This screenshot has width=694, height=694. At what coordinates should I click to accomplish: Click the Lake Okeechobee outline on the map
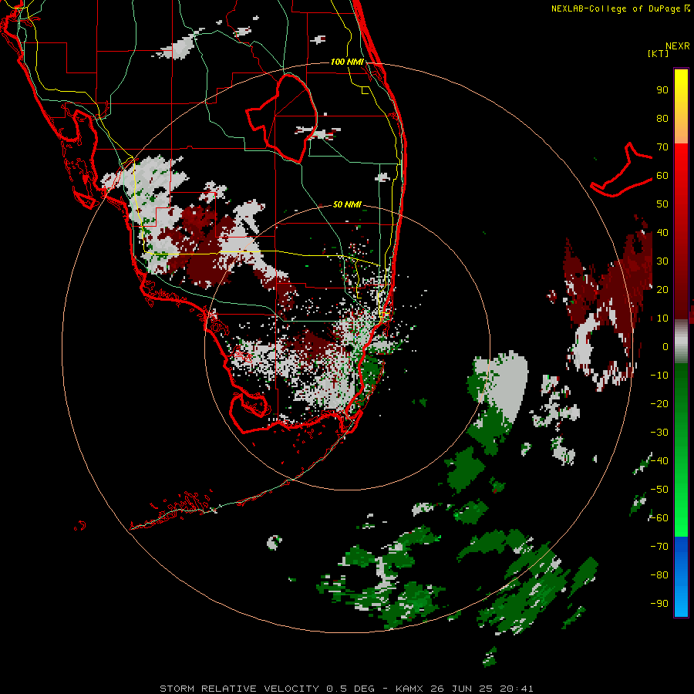282,118
